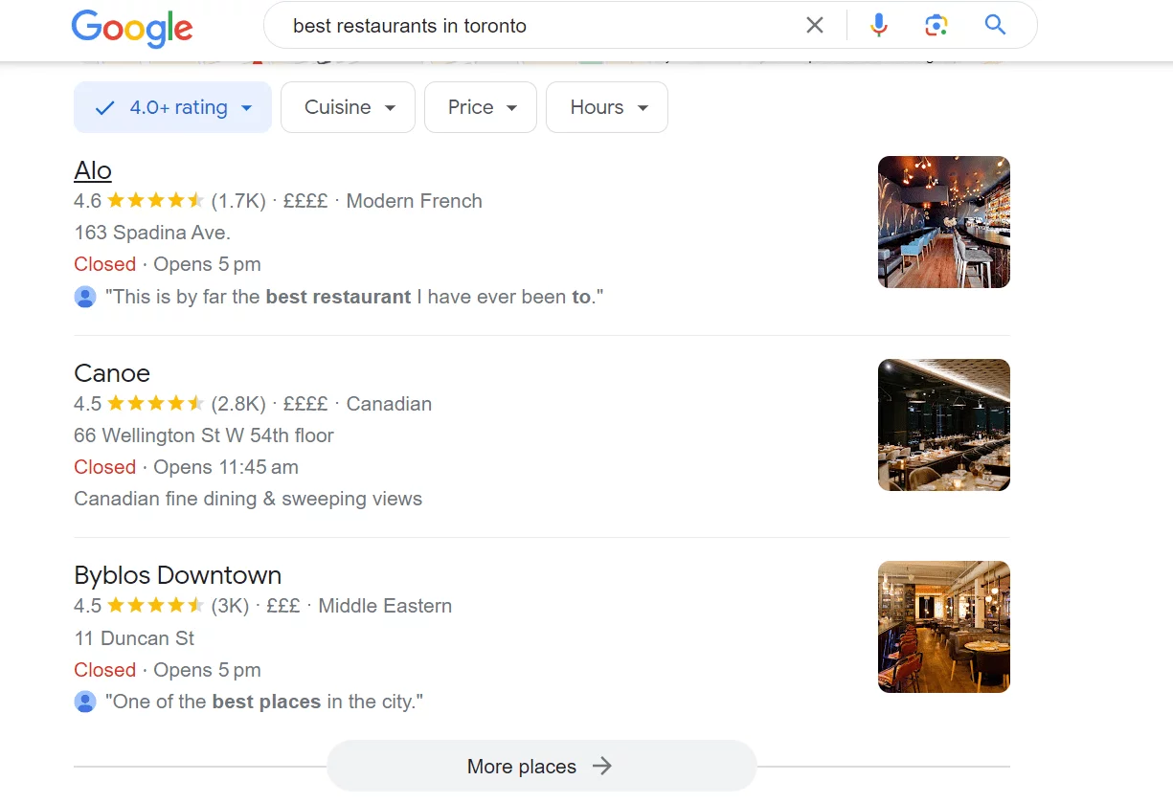Toggle off the 4.0+ rating filter
Viewport: 1173px width, 803px height.
coord(172,107)
